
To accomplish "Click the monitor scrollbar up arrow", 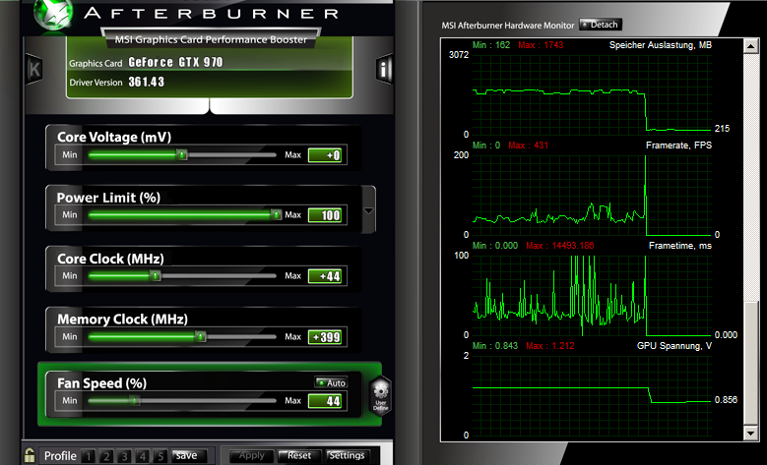I will click(x=750, y=46).
